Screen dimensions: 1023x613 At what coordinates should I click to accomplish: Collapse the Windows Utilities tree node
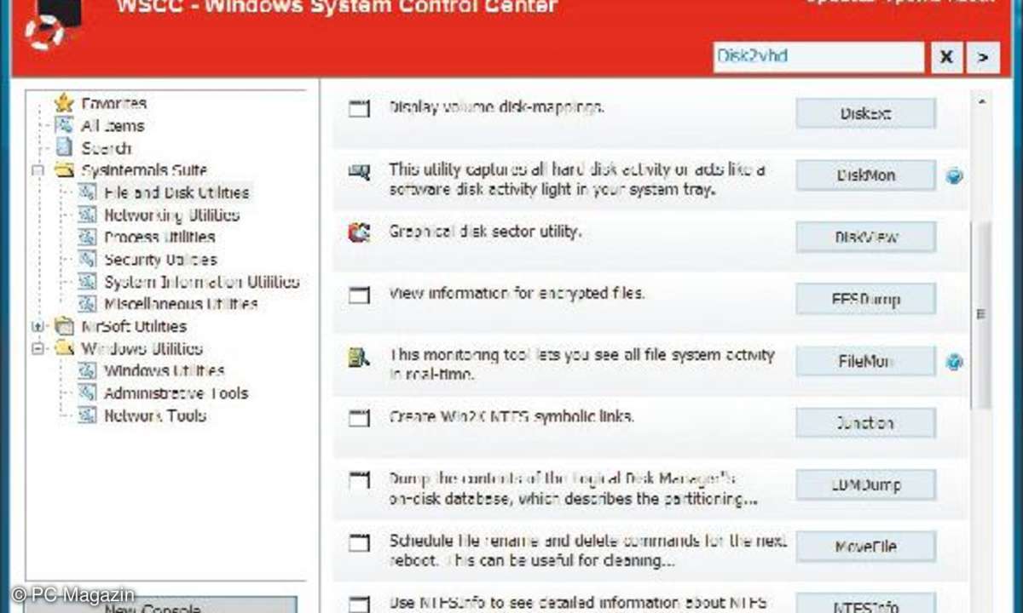(38, 348)
